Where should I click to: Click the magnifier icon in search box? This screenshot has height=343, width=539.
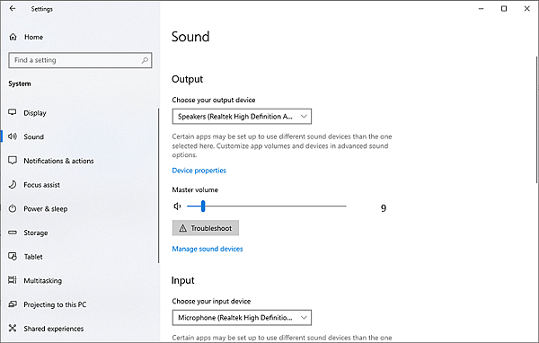[x=145, y=60]
